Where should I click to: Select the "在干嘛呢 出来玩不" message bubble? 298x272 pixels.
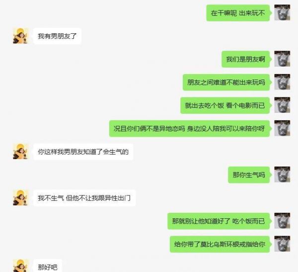pyautogui.click(x=238, y=13)
